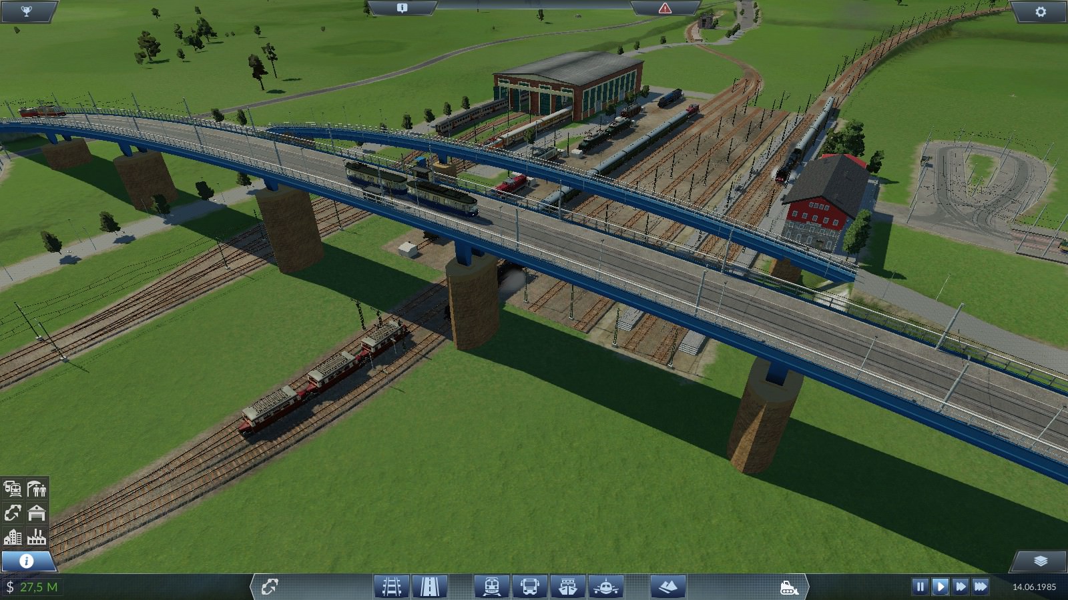
Task: Open the bus and truck stations menu
Action: coord(530,587)
